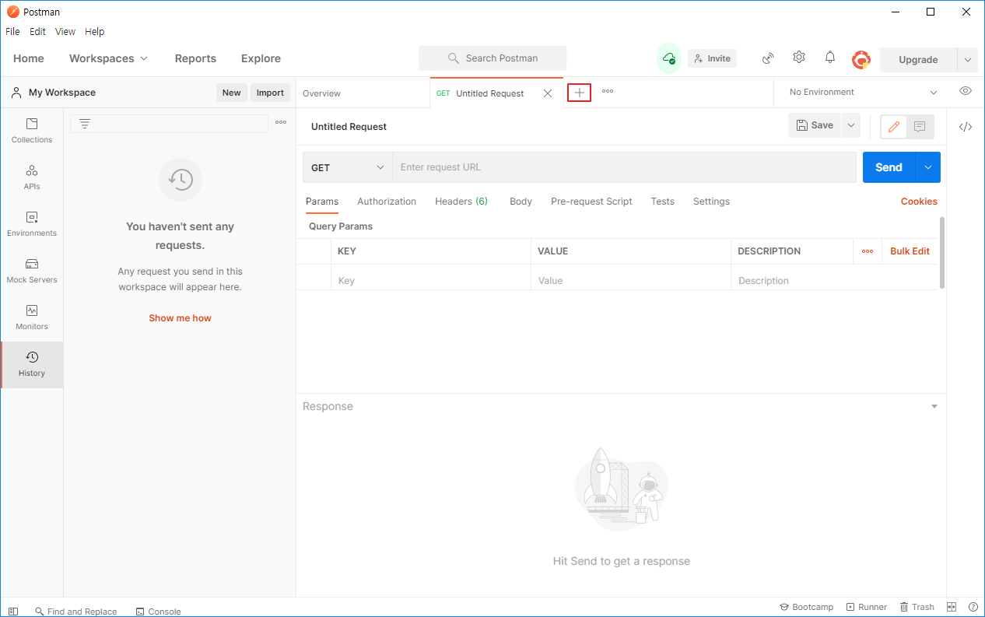
Task: Open Bootcamp from status bar
Action: [x=806, y=607]
